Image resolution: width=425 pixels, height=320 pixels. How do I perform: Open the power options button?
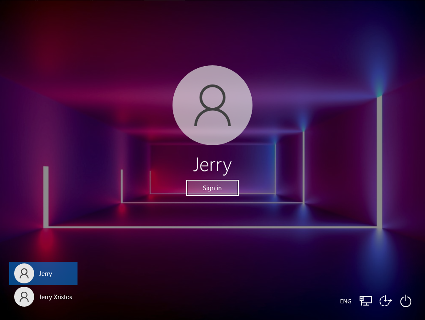tap(406, 301)
